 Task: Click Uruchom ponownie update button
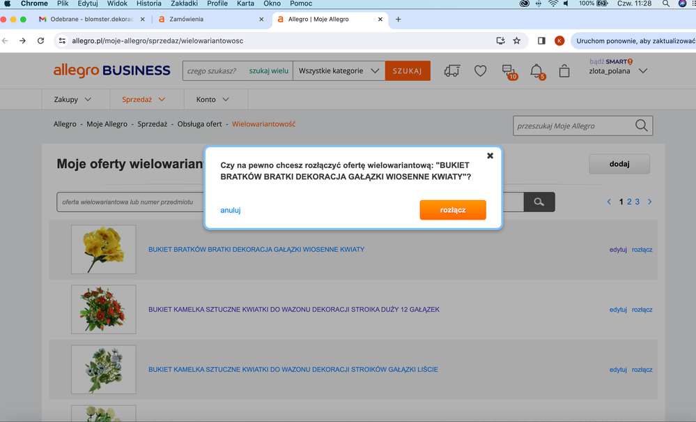coord(634,40)
